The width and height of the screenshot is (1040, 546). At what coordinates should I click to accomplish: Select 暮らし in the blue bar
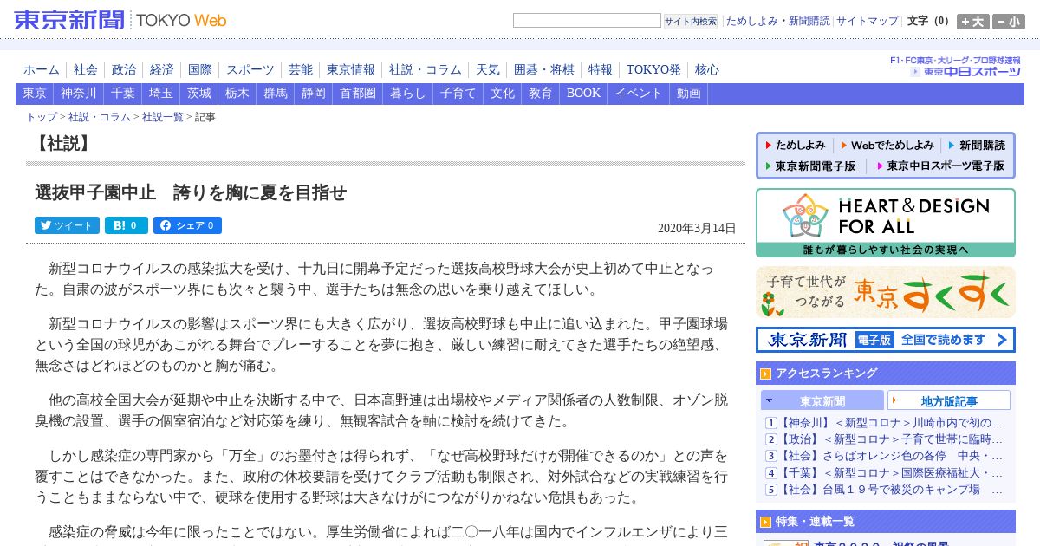(408, 94)
